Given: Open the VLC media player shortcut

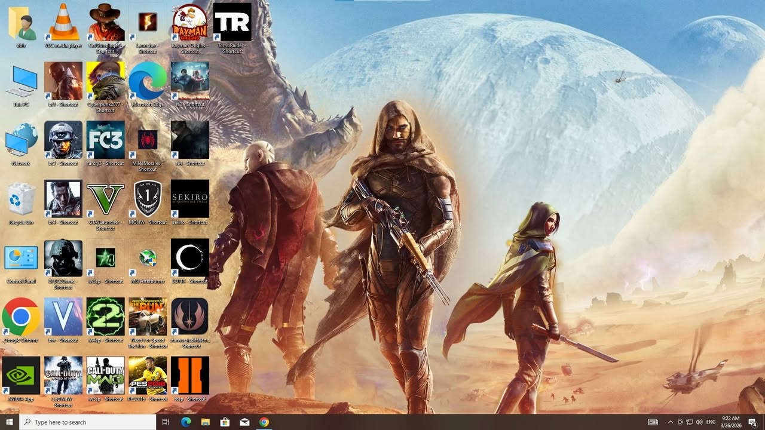Looking at the screenshot, I should point(63,23).
